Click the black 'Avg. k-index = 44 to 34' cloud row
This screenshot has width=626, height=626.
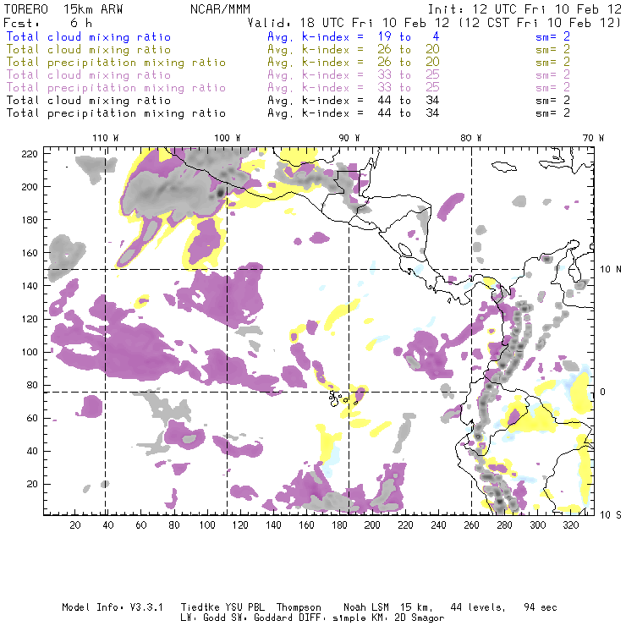coord(354,100)
